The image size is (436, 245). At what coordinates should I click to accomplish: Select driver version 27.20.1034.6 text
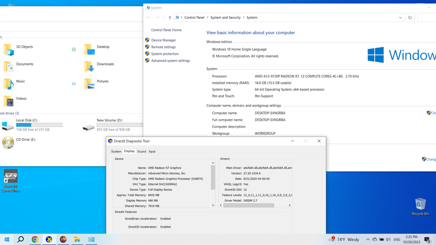252,174
